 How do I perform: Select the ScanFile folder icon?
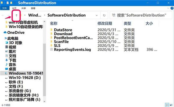coord(51,41)
